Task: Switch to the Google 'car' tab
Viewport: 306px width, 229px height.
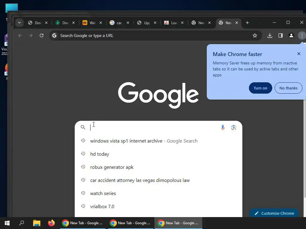Action: coord(119,23)
